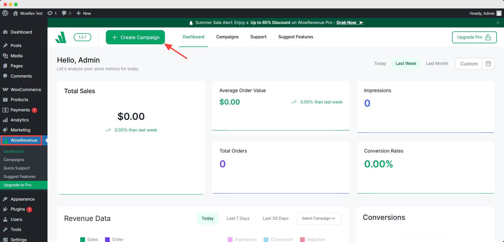The height and width of the screenshot is (242, 504).
Task: Switch to the Campaigns tab
Action: pyautogui.click(x=227, y=37)
